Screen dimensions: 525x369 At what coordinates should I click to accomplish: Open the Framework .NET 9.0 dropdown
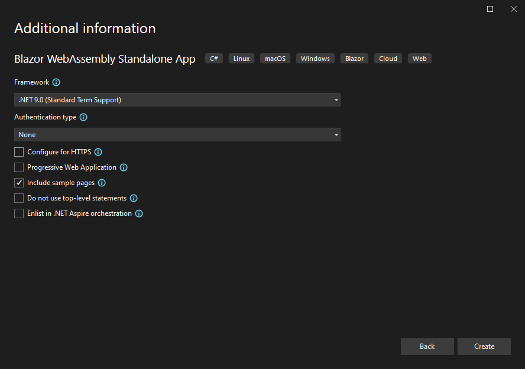pos(177,100)
